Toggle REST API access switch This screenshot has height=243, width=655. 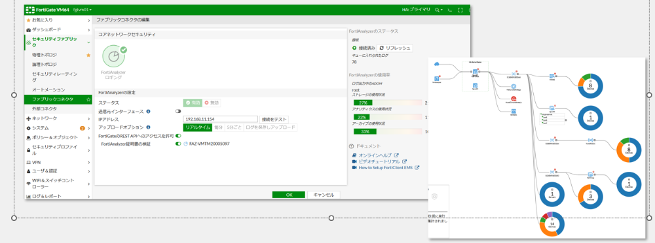178,135
